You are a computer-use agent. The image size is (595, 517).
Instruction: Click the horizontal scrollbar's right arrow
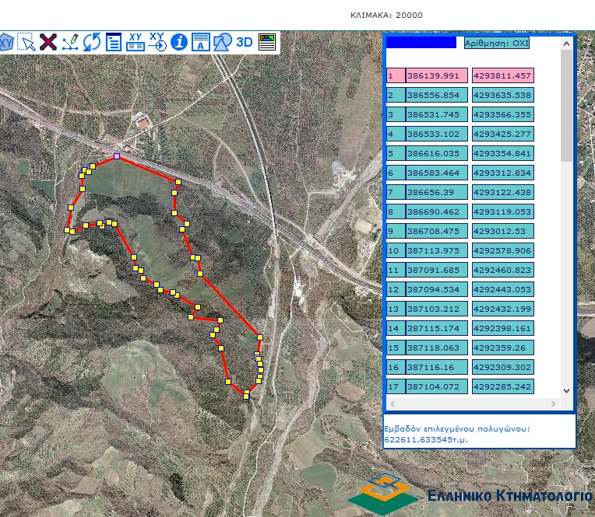(554, 404)
